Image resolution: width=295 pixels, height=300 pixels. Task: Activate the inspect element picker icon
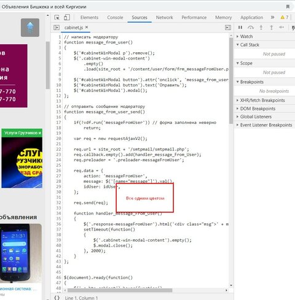[x=57, y=17]
